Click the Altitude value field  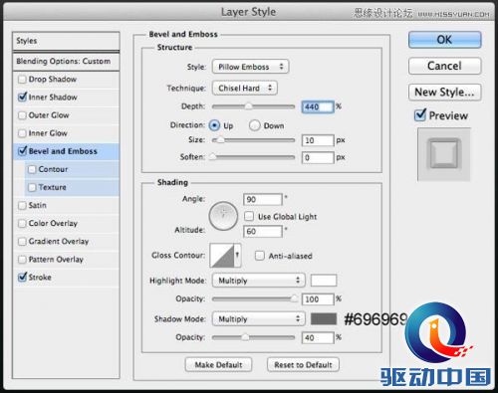tap(263, 231)
